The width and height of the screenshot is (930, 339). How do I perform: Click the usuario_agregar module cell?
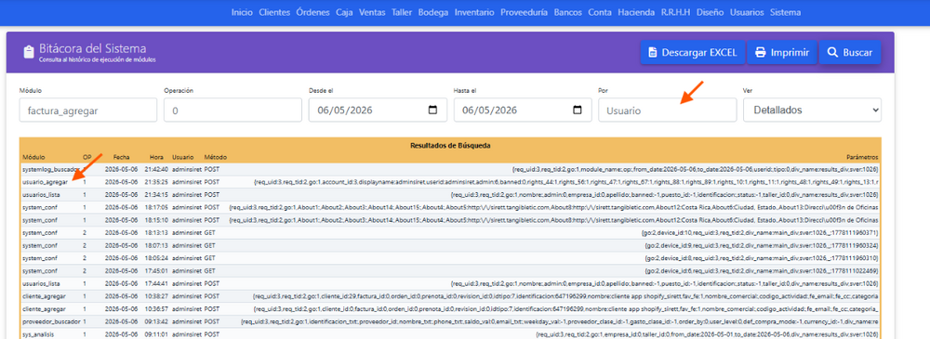click(45, 182)
